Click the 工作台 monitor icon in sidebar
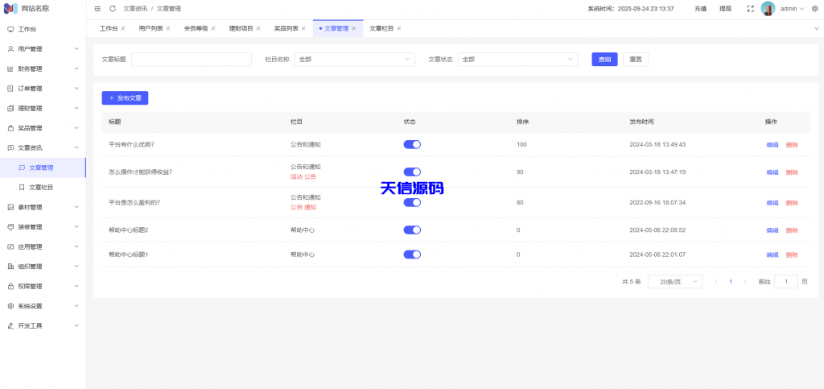Screen dimensions: 824x389 [10, 29]
